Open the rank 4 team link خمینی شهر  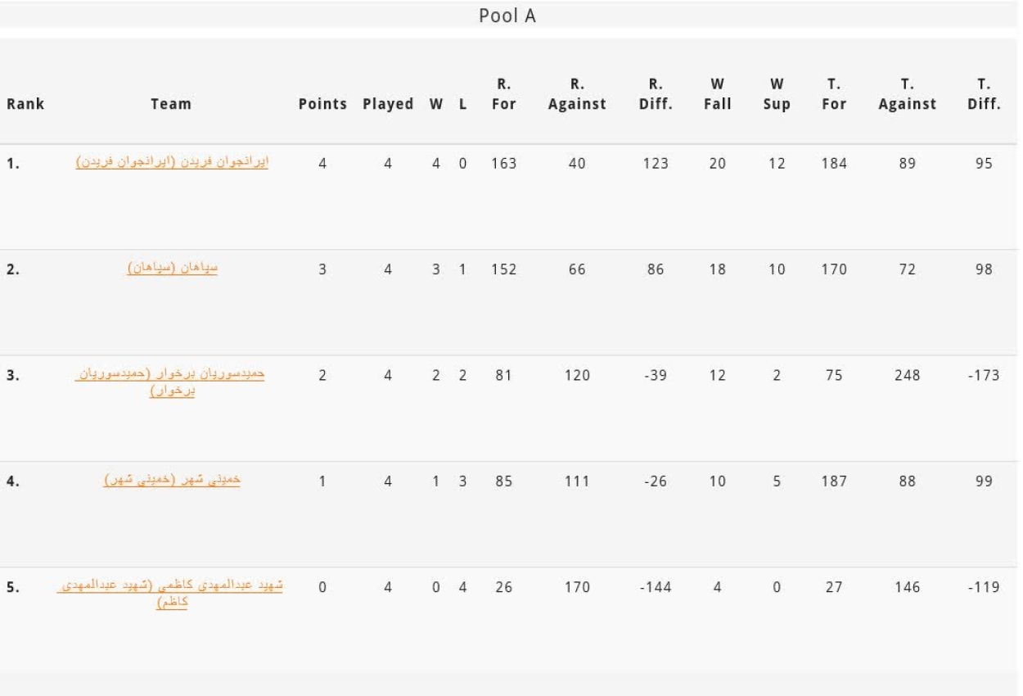172,480
